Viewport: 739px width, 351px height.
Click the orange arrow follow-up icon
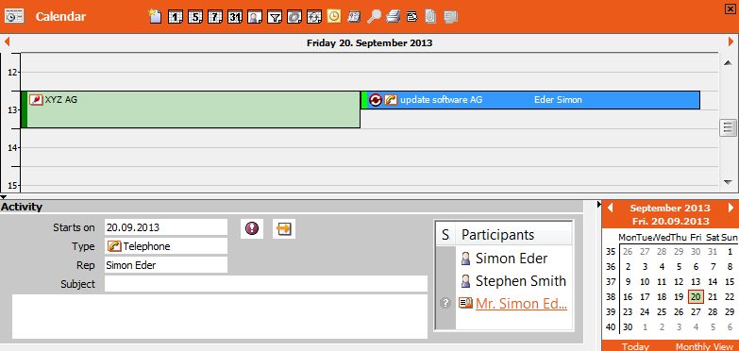tap(284, 229)
